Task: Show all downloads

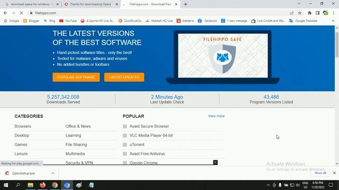Action: point(320,173)
